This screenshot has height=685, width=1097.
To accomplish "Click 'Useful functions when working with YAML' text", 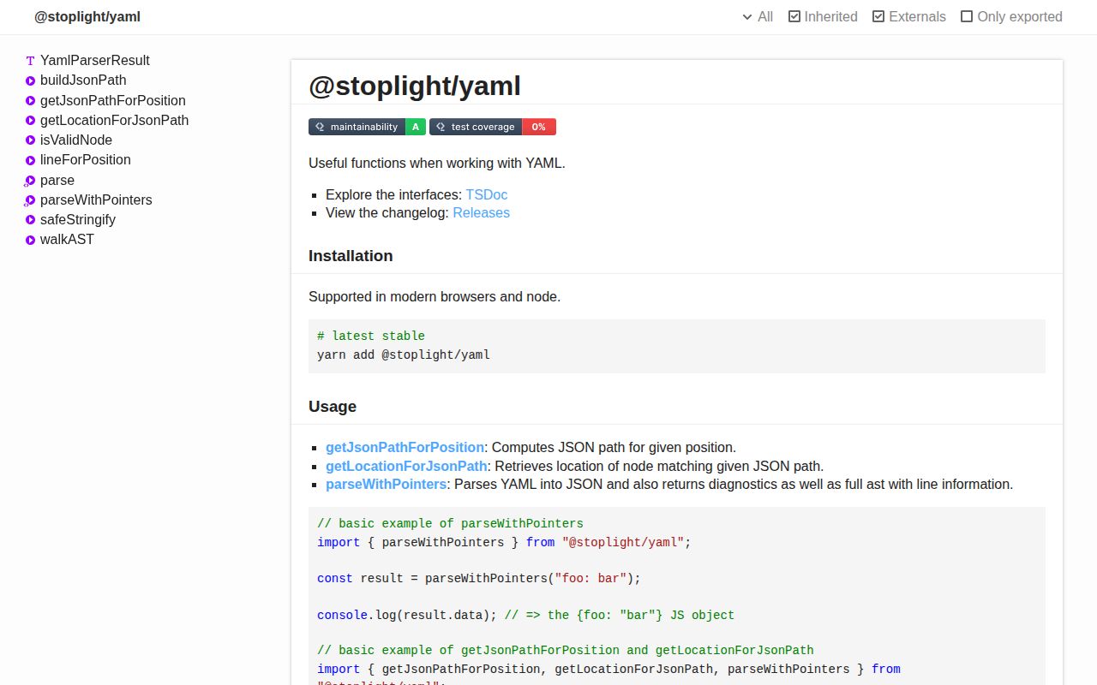I will pyautogui.click(x=437, y=164).
